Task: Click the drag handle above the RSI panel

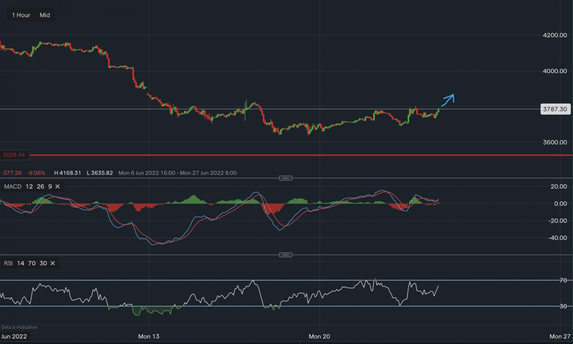Action: click(x=285, y=255)
